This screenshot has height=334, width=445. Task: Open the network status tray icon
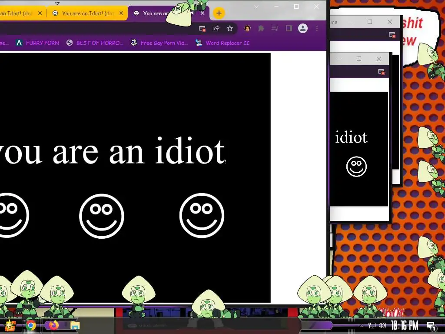coord(372,325)
